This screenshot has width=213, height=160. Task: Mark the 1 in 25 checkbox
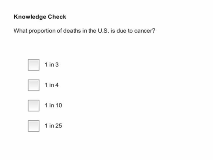[33, 126]
